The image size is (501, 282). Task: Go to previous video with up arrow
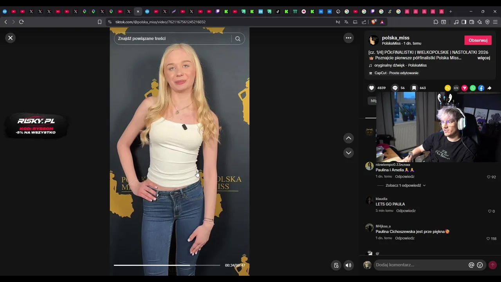[x=348, y=138]
